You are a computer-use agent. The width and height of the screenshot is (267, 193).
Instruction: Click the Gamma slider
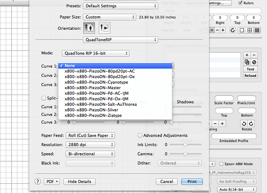click(186, 154)
